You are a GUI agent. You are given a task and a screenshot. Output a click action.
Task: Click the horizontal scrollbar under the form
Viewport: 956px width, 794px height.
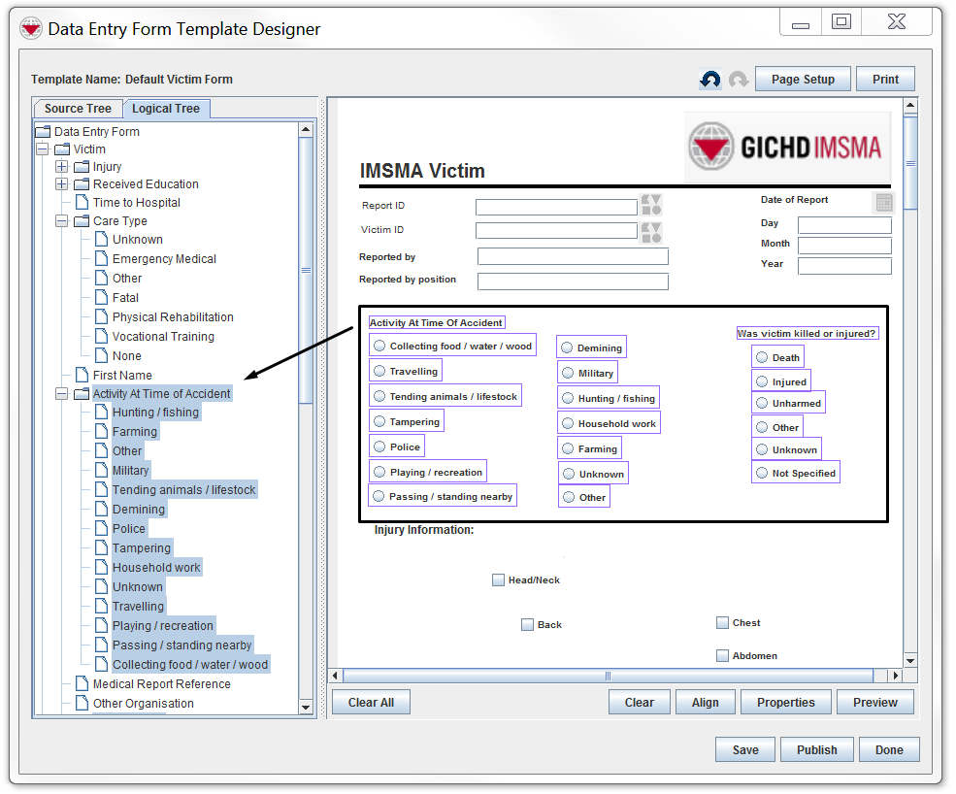609,676
